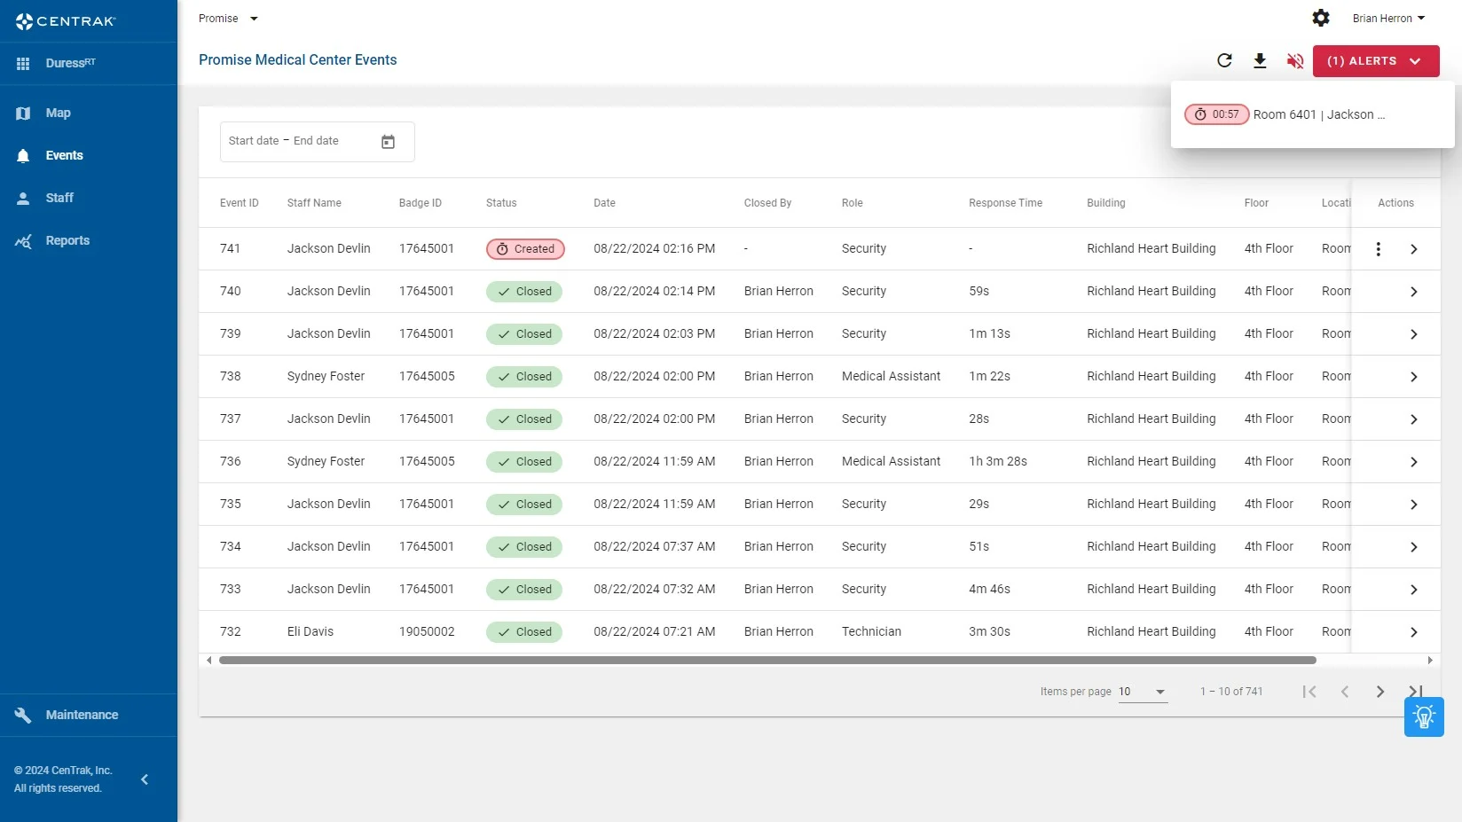Image resolution: width=1462 pixels, height=822 pixels.
Task: Click the date 08/22/2024 02:16 PM
Action: [x=655, y=249]
